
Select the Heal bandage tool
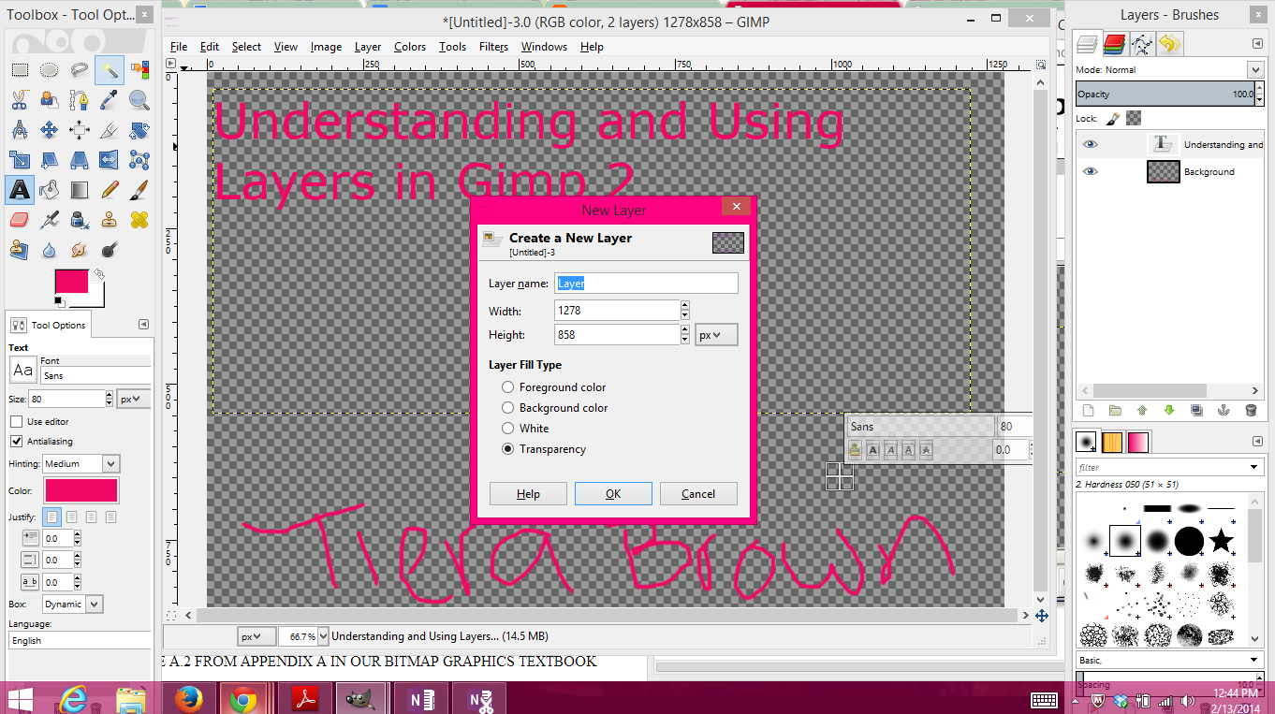(x=139, y=220)
